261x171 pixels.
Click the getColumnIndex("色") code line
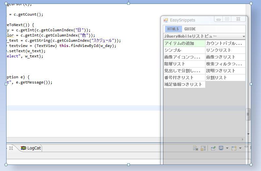[51, 35]
